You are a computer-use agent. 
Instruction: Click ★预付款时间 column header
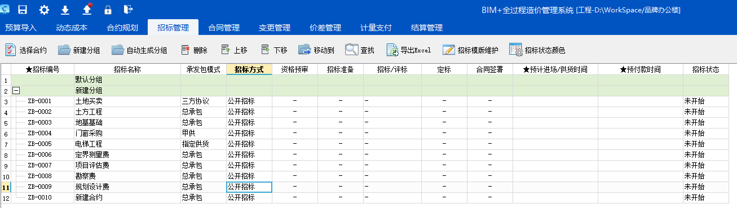coord(641,69)
